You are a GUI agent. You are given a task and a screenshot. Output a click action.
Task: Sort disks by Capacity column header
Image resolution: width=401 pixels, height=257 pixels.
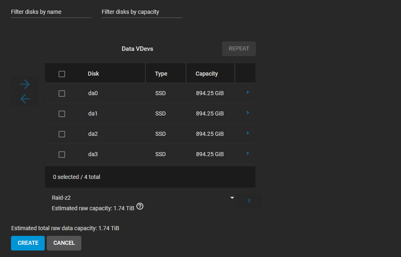pos(207,74)
